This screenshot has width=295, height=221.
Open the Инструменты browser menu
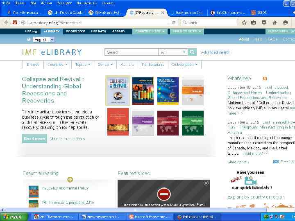(86, 3)
